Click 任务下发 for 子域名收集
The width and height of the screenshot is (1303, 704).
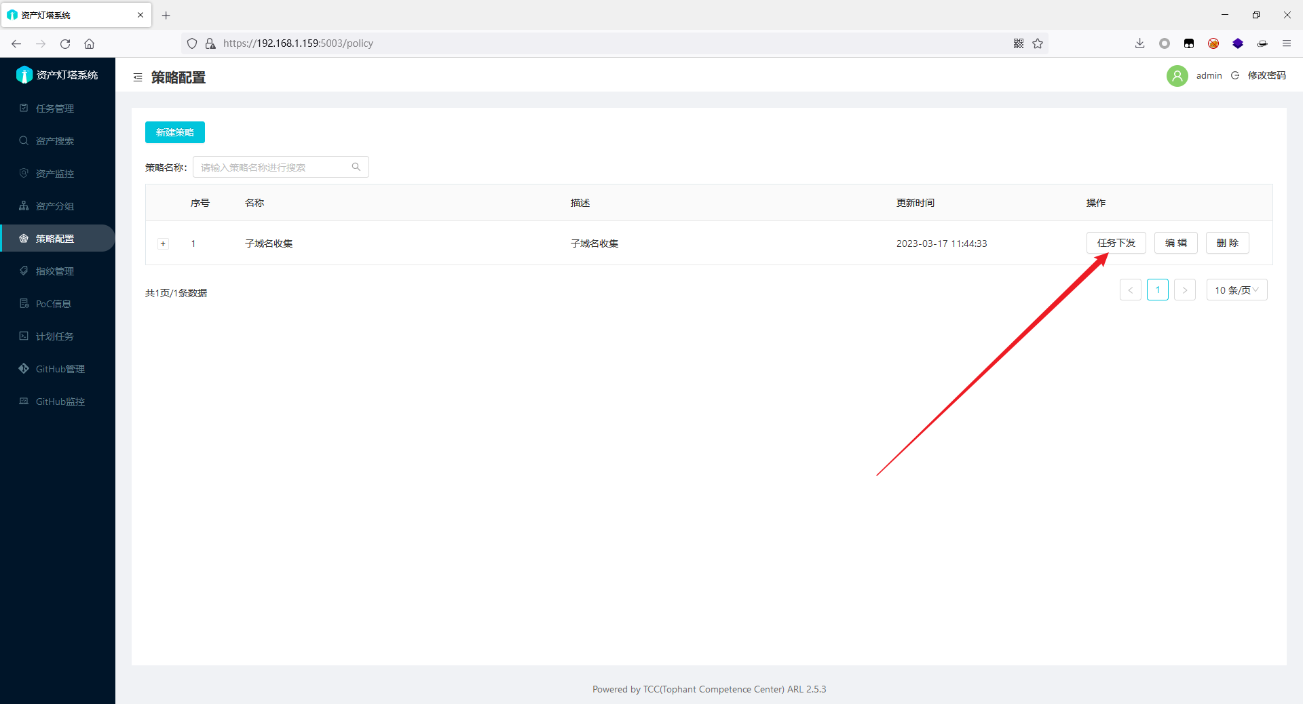[1116, 243]
